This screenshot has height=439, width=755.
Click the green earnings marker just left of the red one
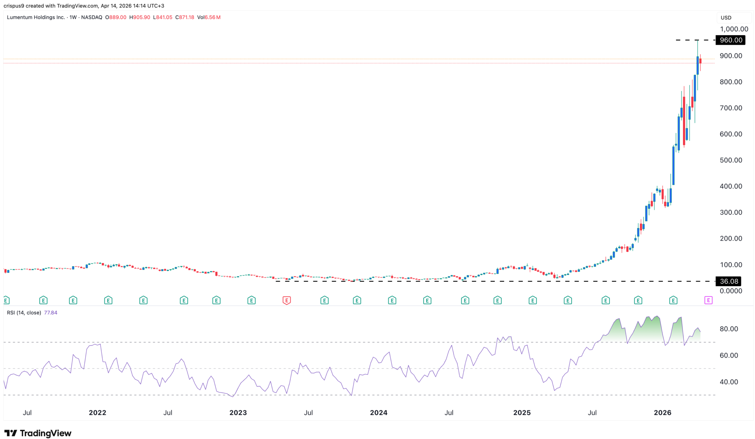251,300
